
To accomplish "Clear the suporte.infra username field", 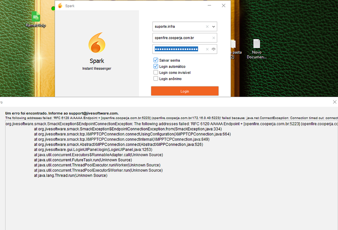I will click(x=207, y=26).
